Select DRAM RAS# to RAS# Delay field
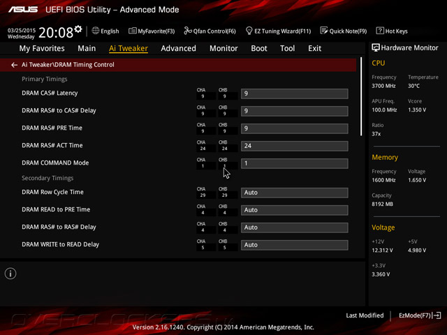This screenshot has height=335, width=447. (x=295, y=228)
